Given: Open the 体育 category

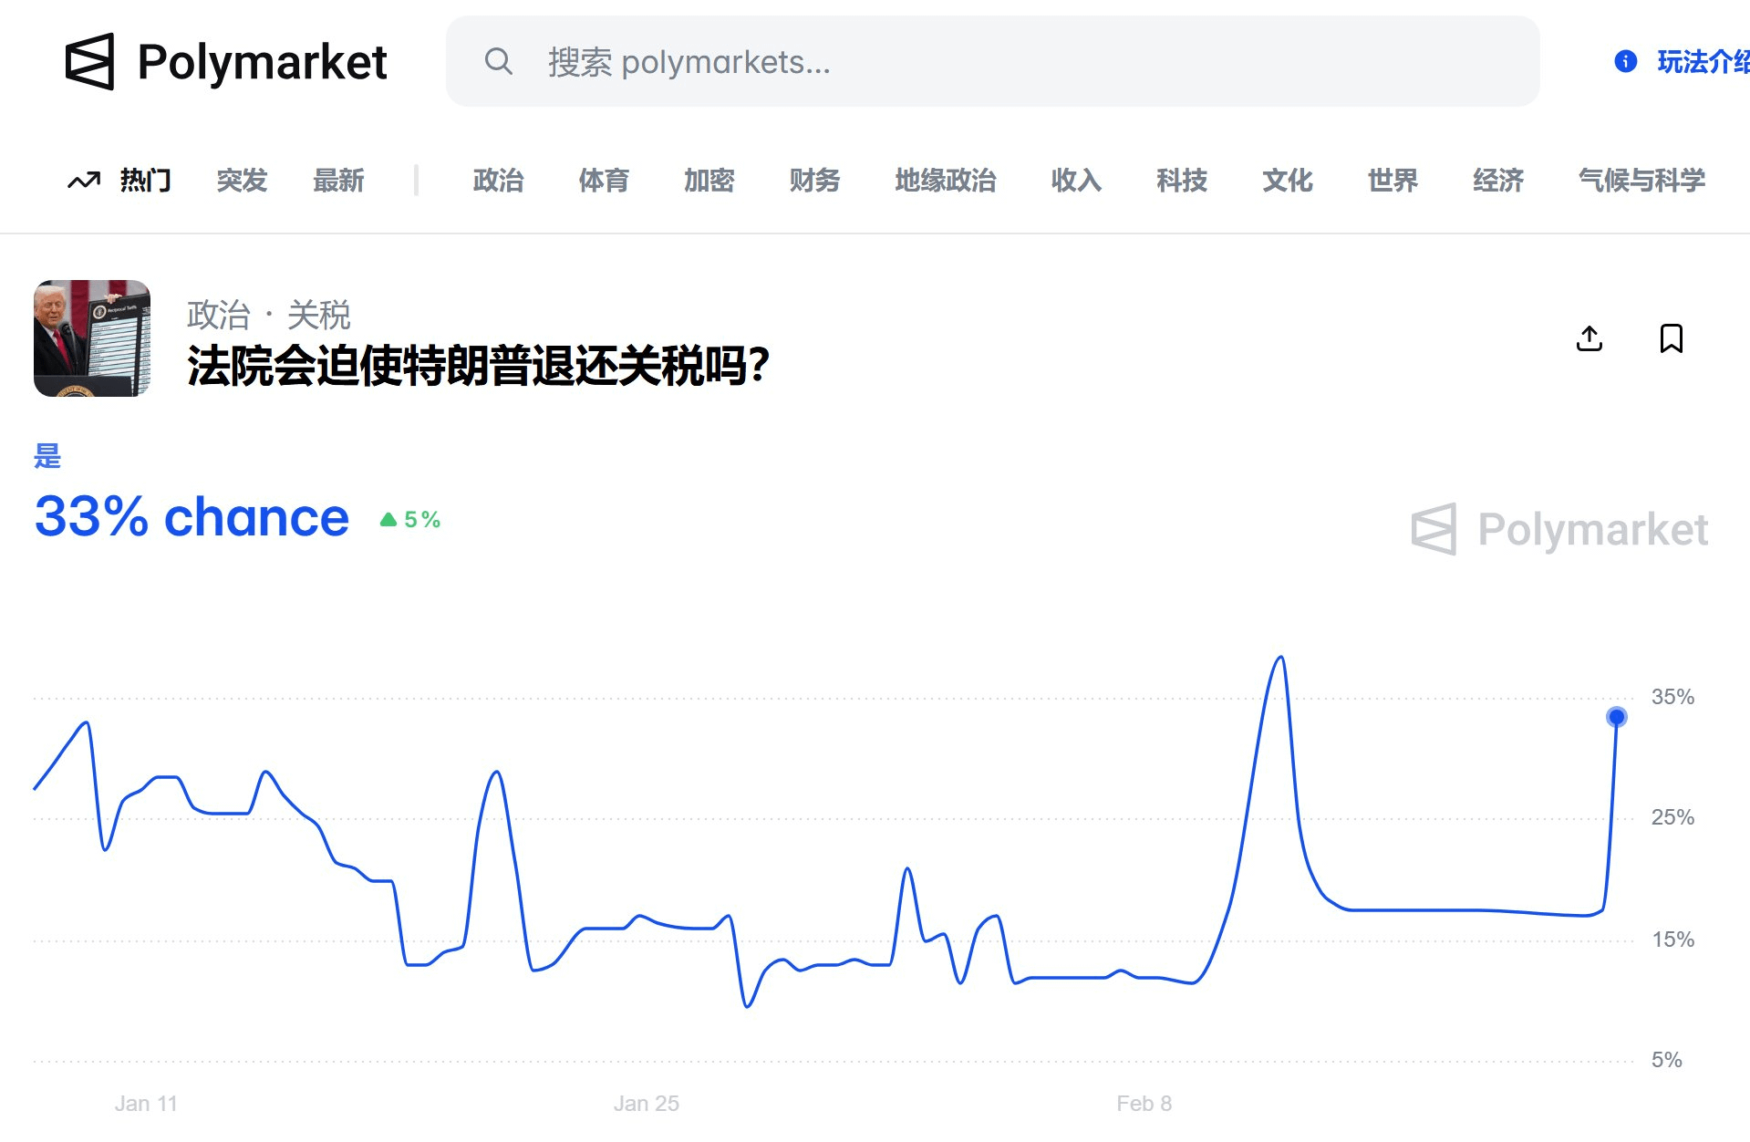Looking at the screenshot, I should (x=604, y=180).
